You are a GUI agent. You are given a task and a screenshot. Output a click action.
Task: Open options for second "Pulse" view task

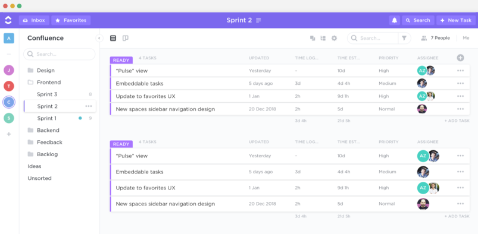(x=460, y=156)
